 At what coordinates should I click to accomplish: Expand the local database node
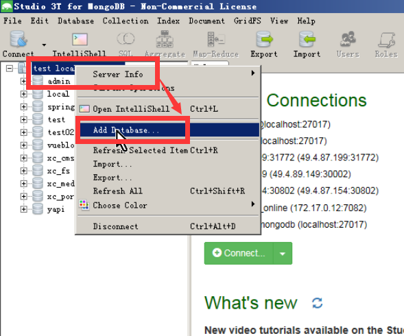pos(23,94)
